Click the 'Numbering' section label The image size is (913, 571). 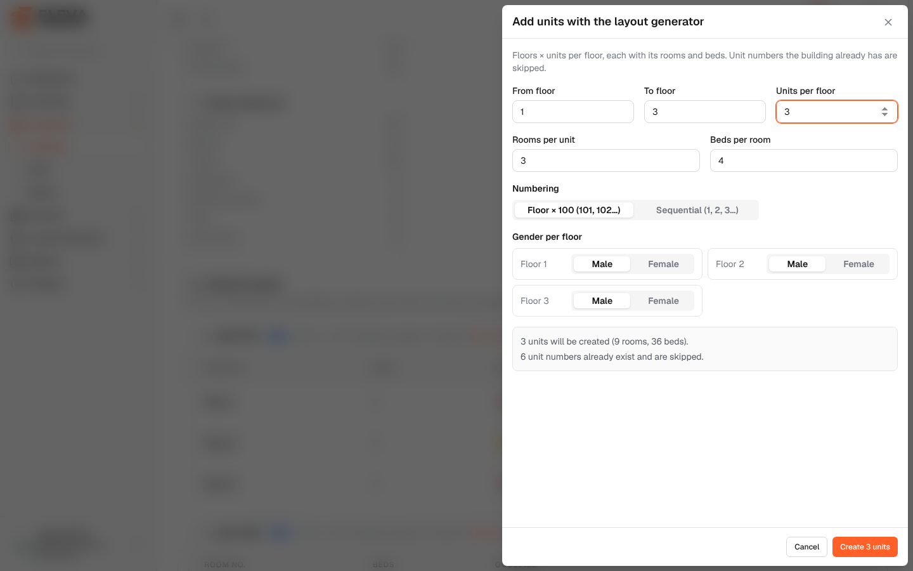point(536,188)
